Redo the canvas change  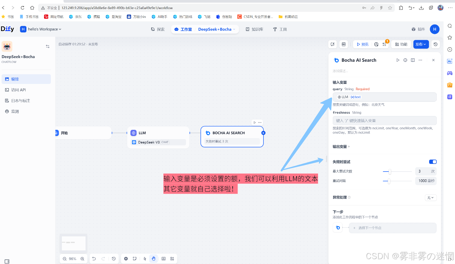103,259
